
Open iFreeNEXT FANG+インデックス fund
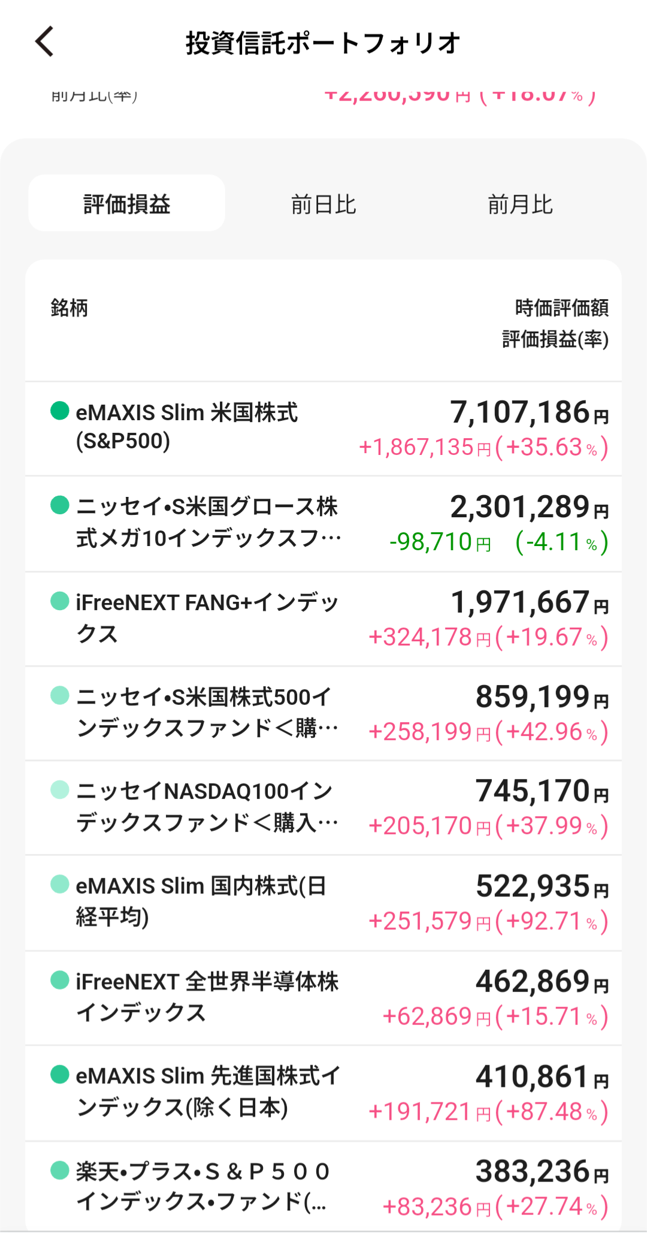(x=207, y=617)
